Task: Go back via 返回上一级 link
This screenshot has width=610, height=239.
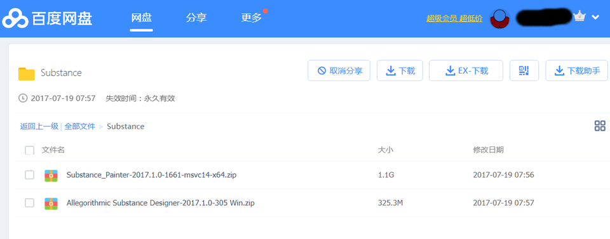Action: 39,126
